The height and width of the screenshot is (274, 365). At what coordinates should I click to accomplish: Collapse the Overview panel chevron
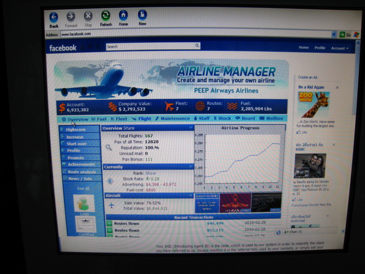tap(190, 128)
